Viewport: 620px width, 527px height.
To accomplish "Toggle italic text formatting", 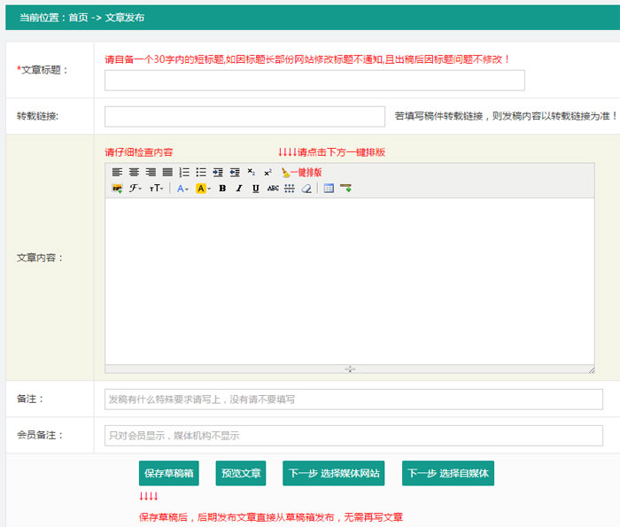I will (x=239, y=189).
